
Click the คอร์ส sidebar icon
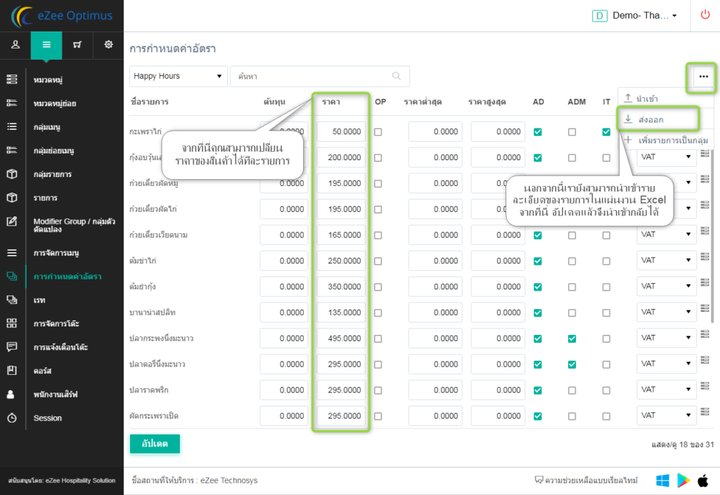(x=12, y=370)
